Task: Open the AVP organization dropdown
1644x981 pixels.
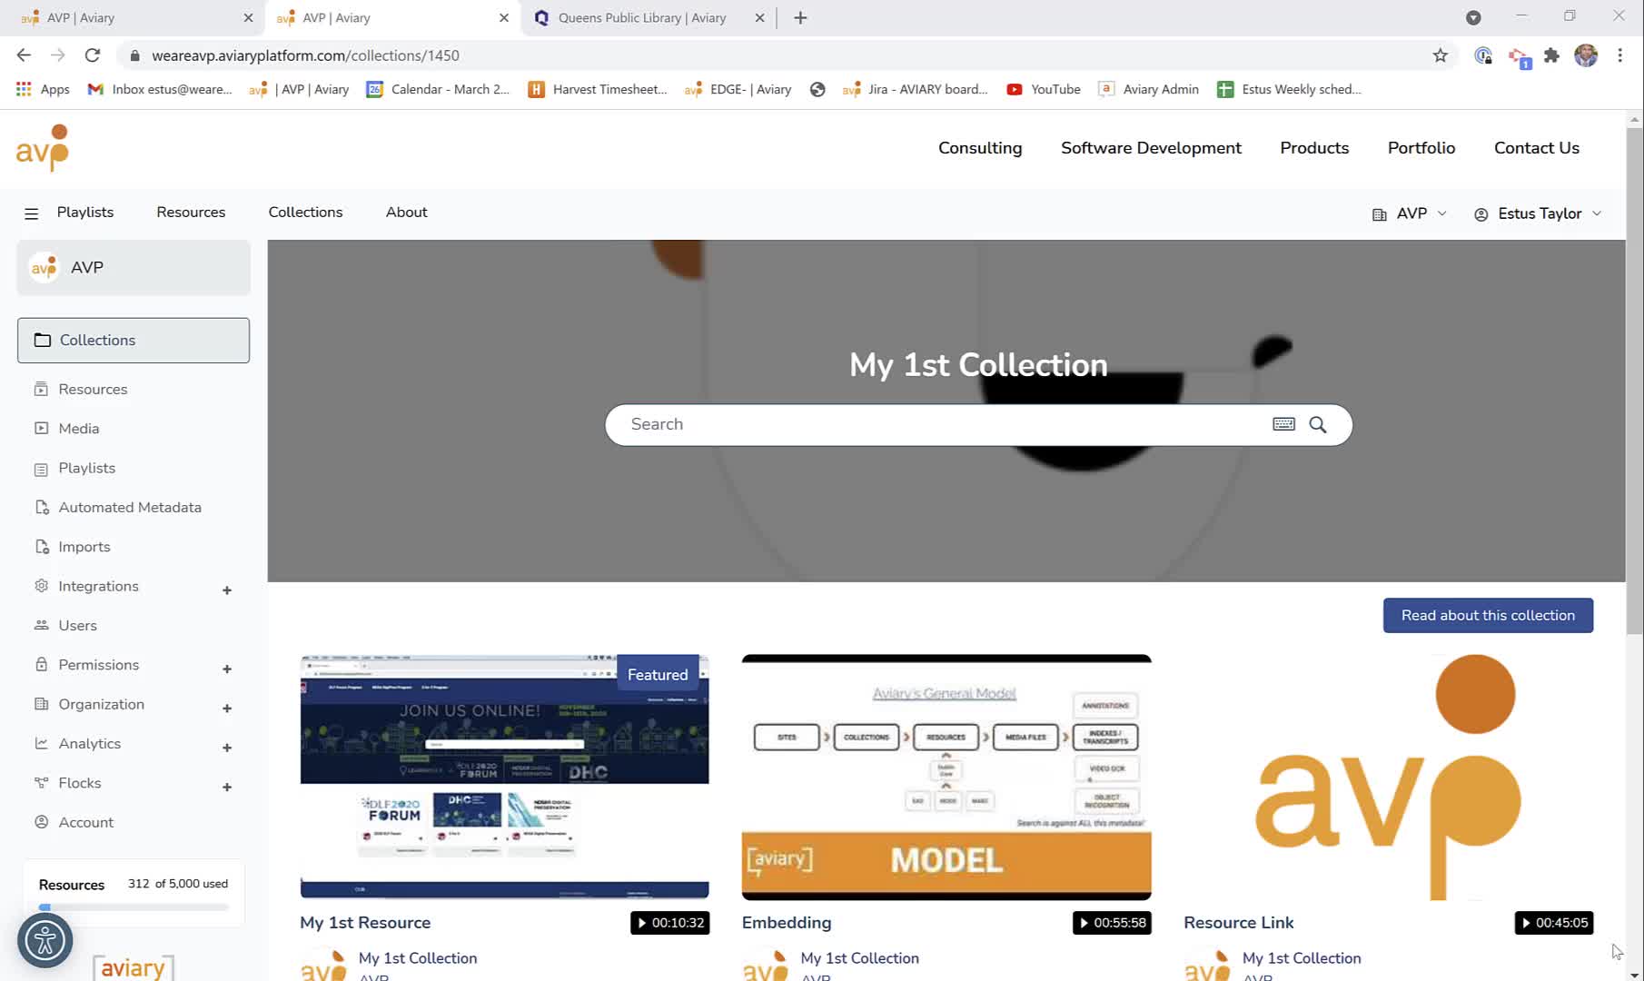Action: [1410, 213]
